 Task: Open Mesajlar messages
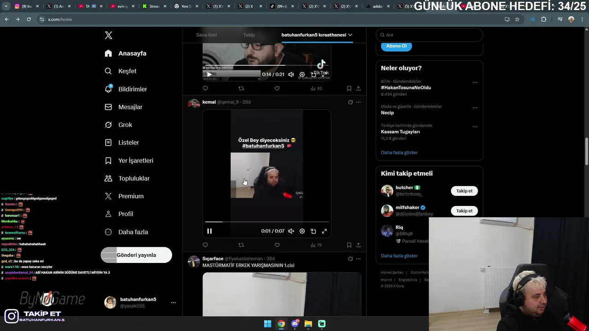tap(123, 107)
